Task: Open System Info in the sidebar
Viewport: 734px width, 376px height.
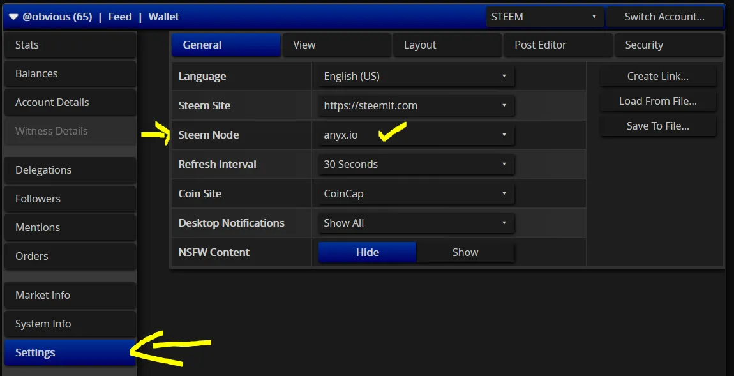Action: point(70,324)
